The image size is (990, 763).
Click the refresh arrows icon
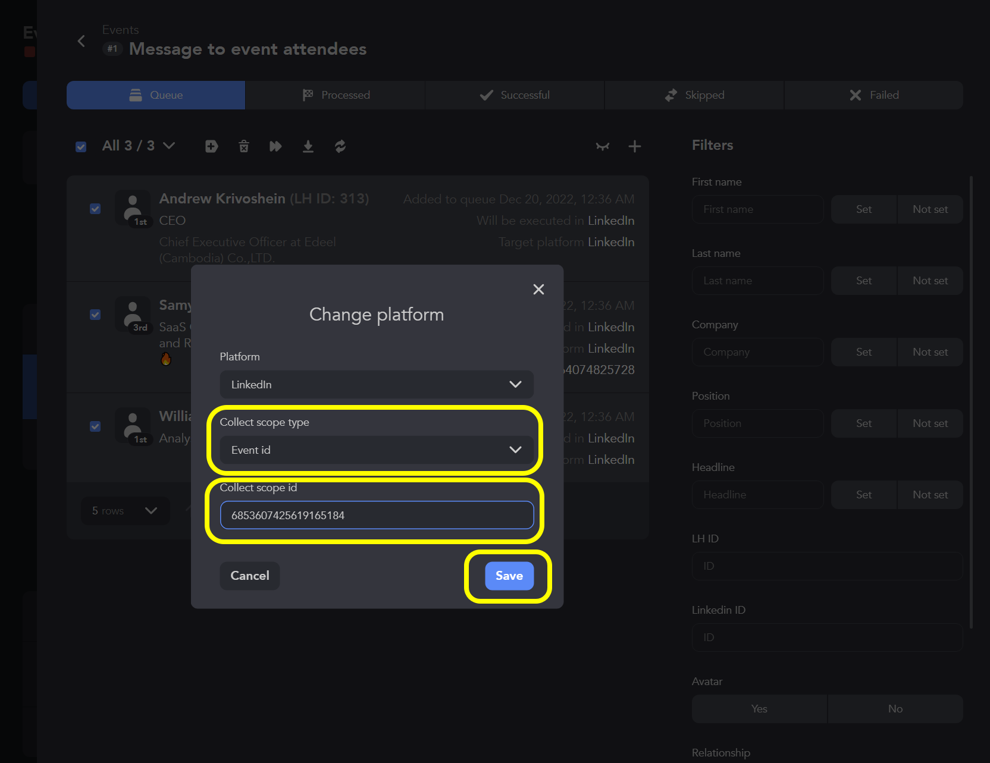point(340,146)
